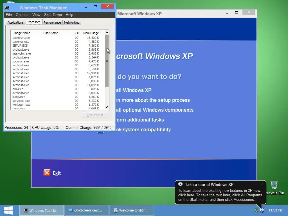Image resolution: width=288 pixels, height=216 pixels.
Task: Sort by the User Name column header
Action: [56, 33]
